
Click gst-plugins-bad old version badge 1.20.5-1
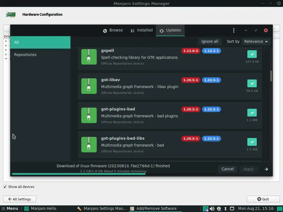(191, 109)
